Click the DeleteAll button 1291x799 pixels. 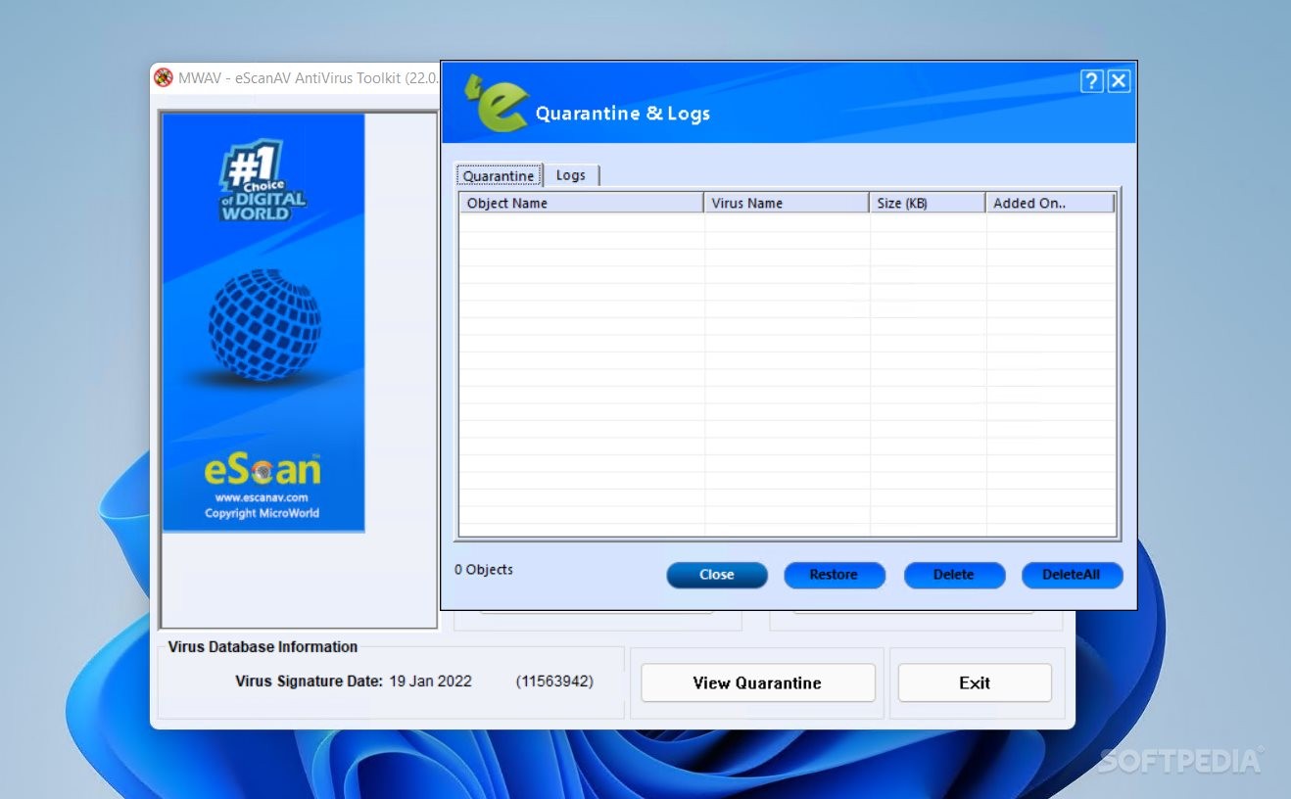point(1072,575)
